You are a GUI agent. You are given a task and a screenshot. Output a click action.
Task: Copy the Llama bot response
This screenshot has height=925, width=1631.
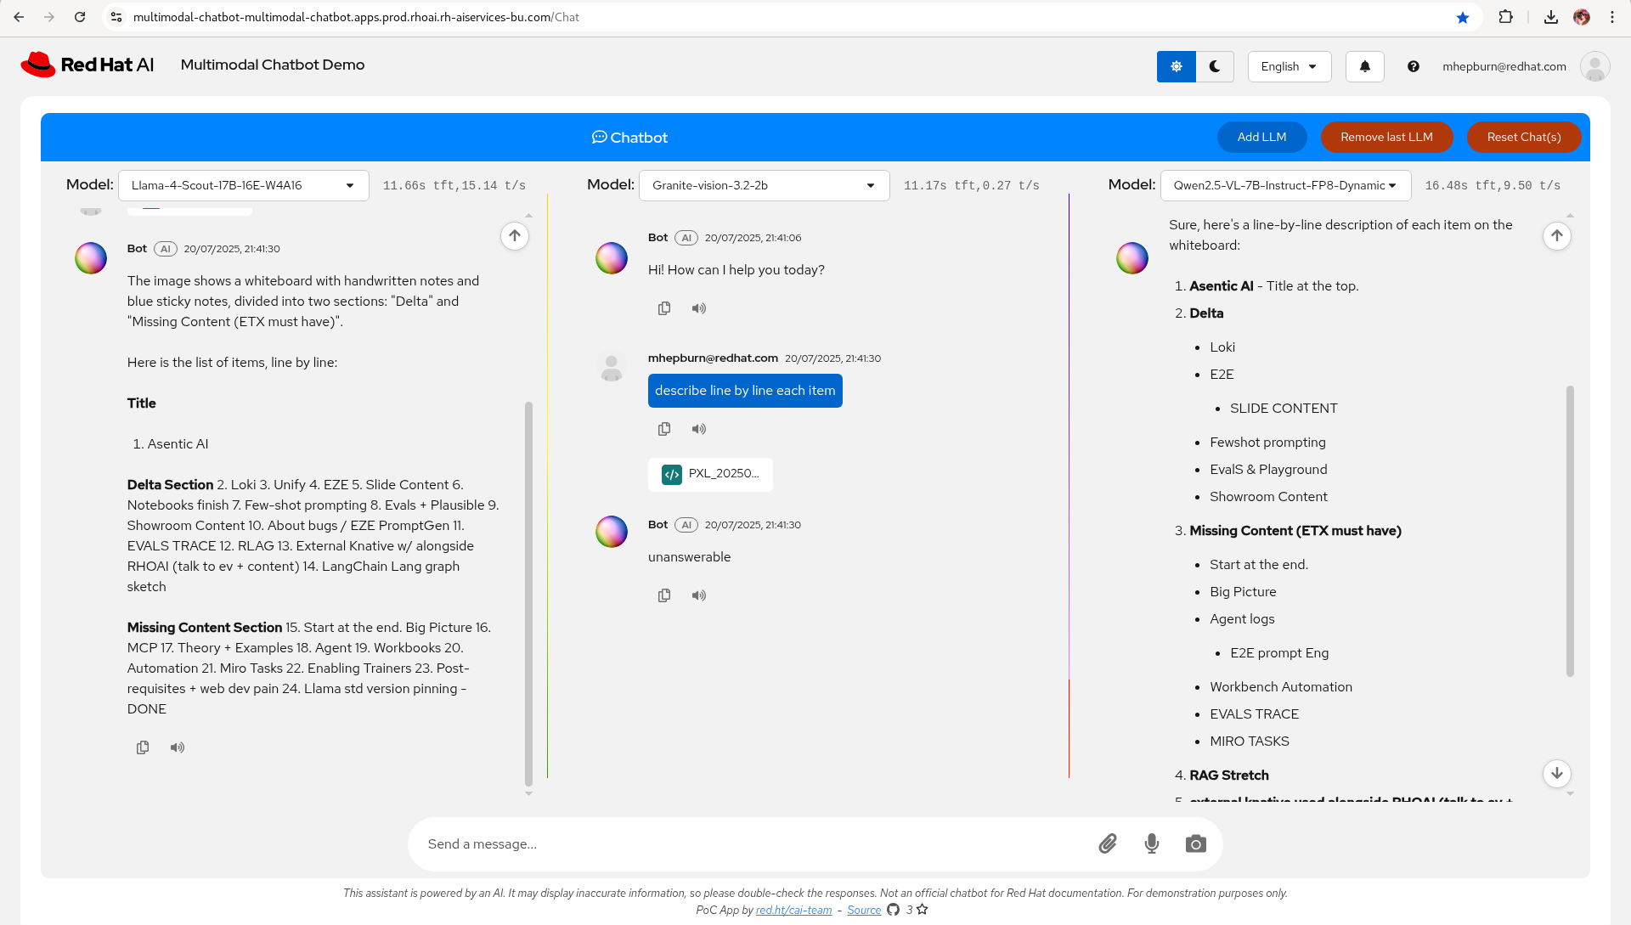143,747
